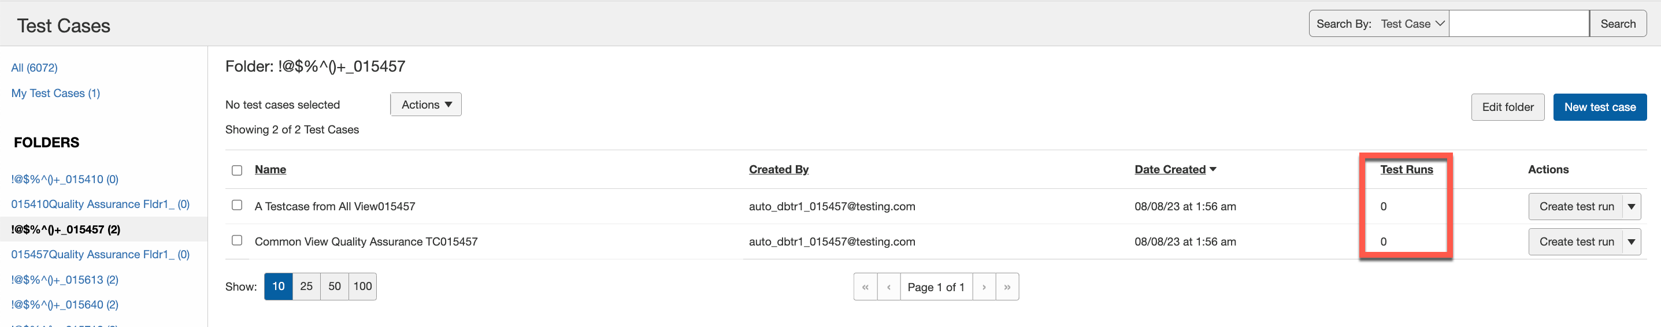Open the All (6072) test cases link
The width and height of the screenshot is (1661, 327).
(x=34, y=68)
